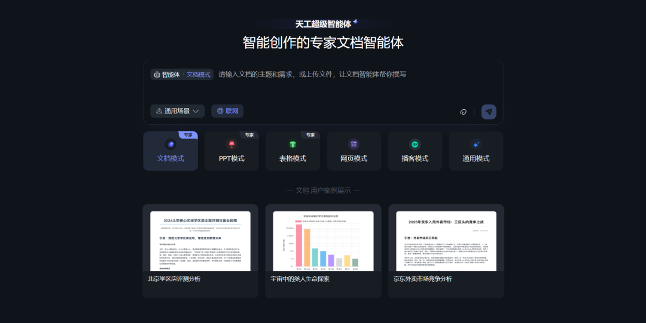Click the robot icon beside 智能体
This screenshot has width=646, height=323.
157,75
